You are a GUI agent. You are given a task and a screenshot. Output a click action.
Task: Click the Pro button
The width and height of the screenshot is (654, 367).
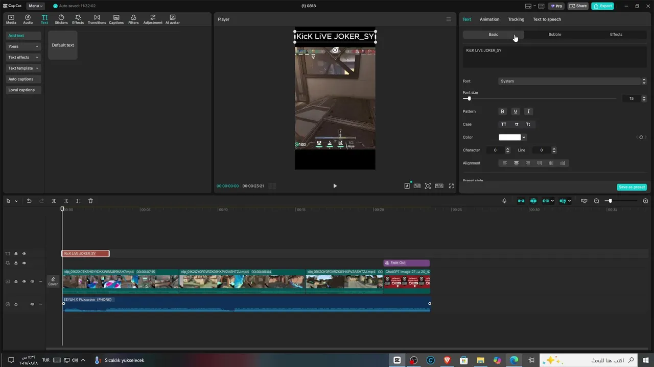556,6
